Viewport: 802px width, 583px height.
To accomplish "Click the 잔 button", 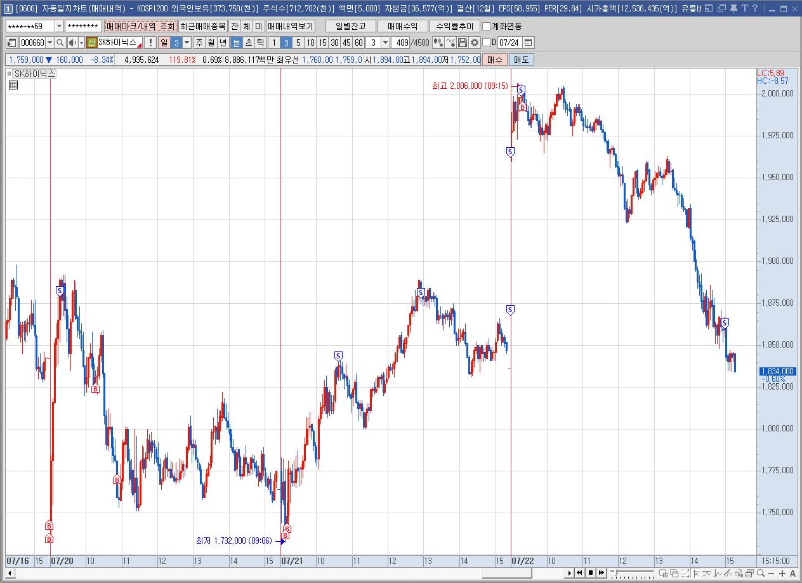I will [234, 26].
